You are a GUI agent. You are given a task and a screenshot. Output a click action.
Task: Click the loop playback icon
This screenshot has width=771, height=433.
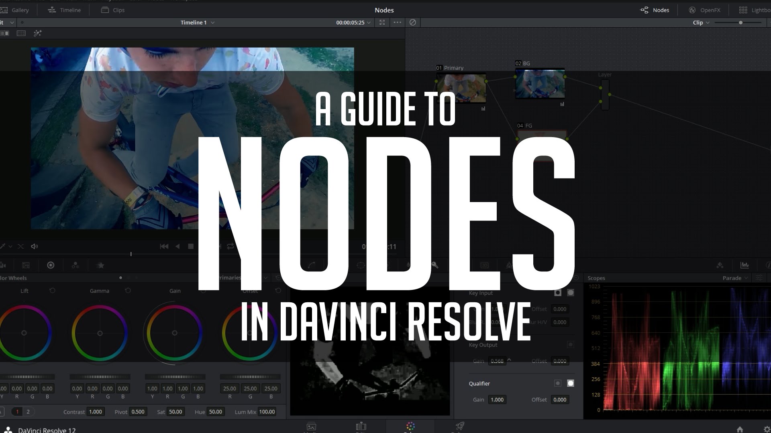pyautogui.click(x=230, y=246)
